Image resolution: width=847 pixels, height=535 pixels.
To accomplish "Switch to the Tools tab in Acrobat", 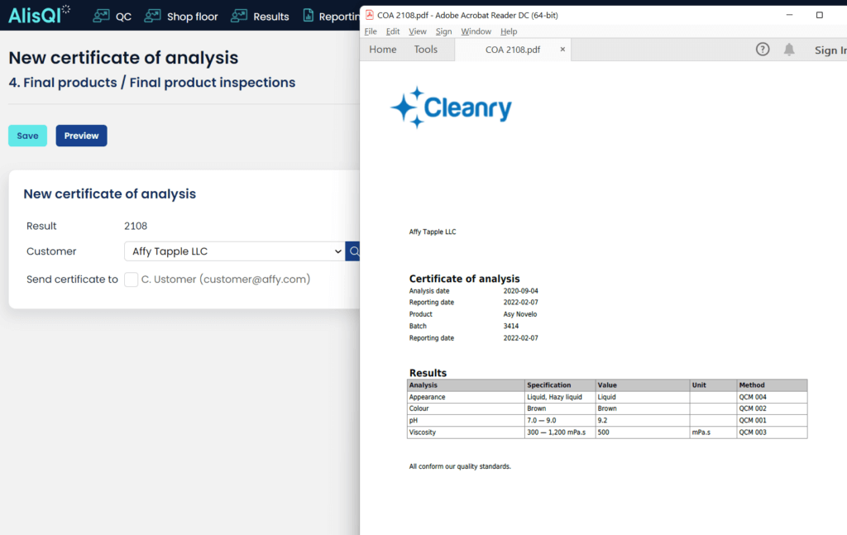I will coord(425,50).
